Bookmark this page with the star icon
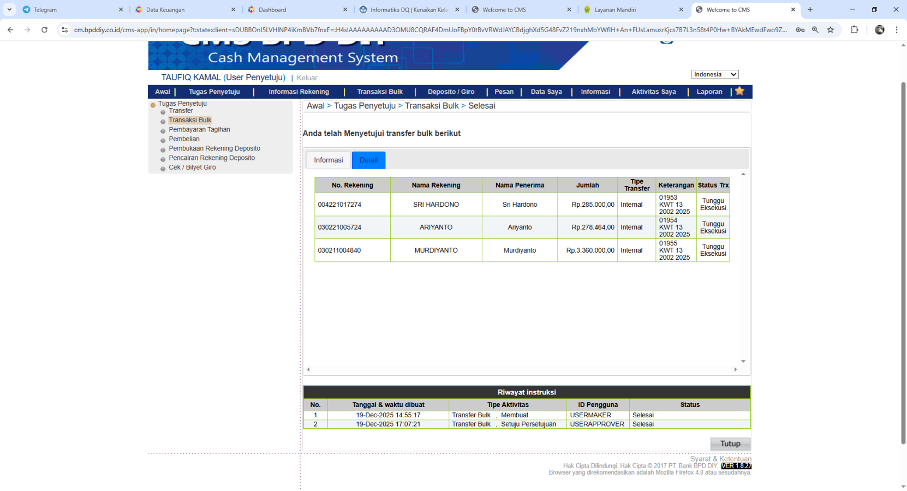This screenshot has width=907, height=491. pyautogui.click(x=830, y=30)
